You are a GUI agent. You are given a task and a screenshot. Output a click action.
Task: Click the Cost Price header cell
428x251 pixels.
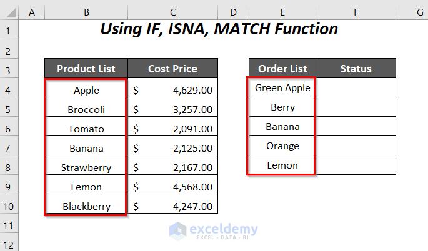pos(172,69)
